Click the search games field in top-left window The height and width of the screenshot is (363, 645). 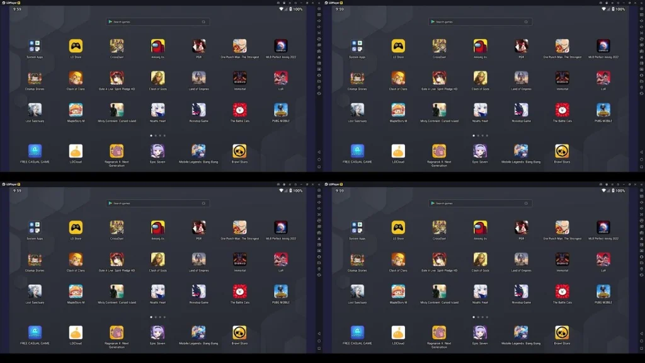(x=158, y=22)
